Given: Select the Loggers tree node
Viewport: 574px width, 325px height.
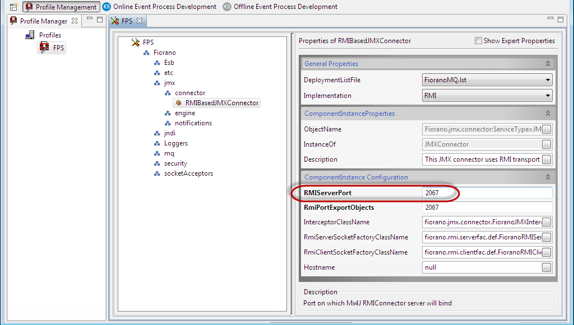Looking at the screenshot, I should (x=175, y=143).
